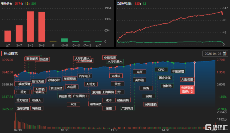This screenshot has width=230, height=133.
Task: Click the AI服务器 hotspot label
Action: tap(187, 80)
